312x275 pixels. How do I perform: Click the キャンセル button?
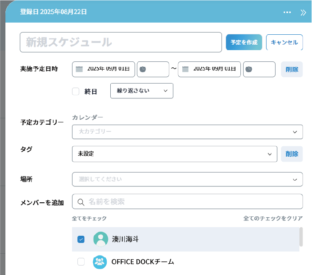click(284, 42)
